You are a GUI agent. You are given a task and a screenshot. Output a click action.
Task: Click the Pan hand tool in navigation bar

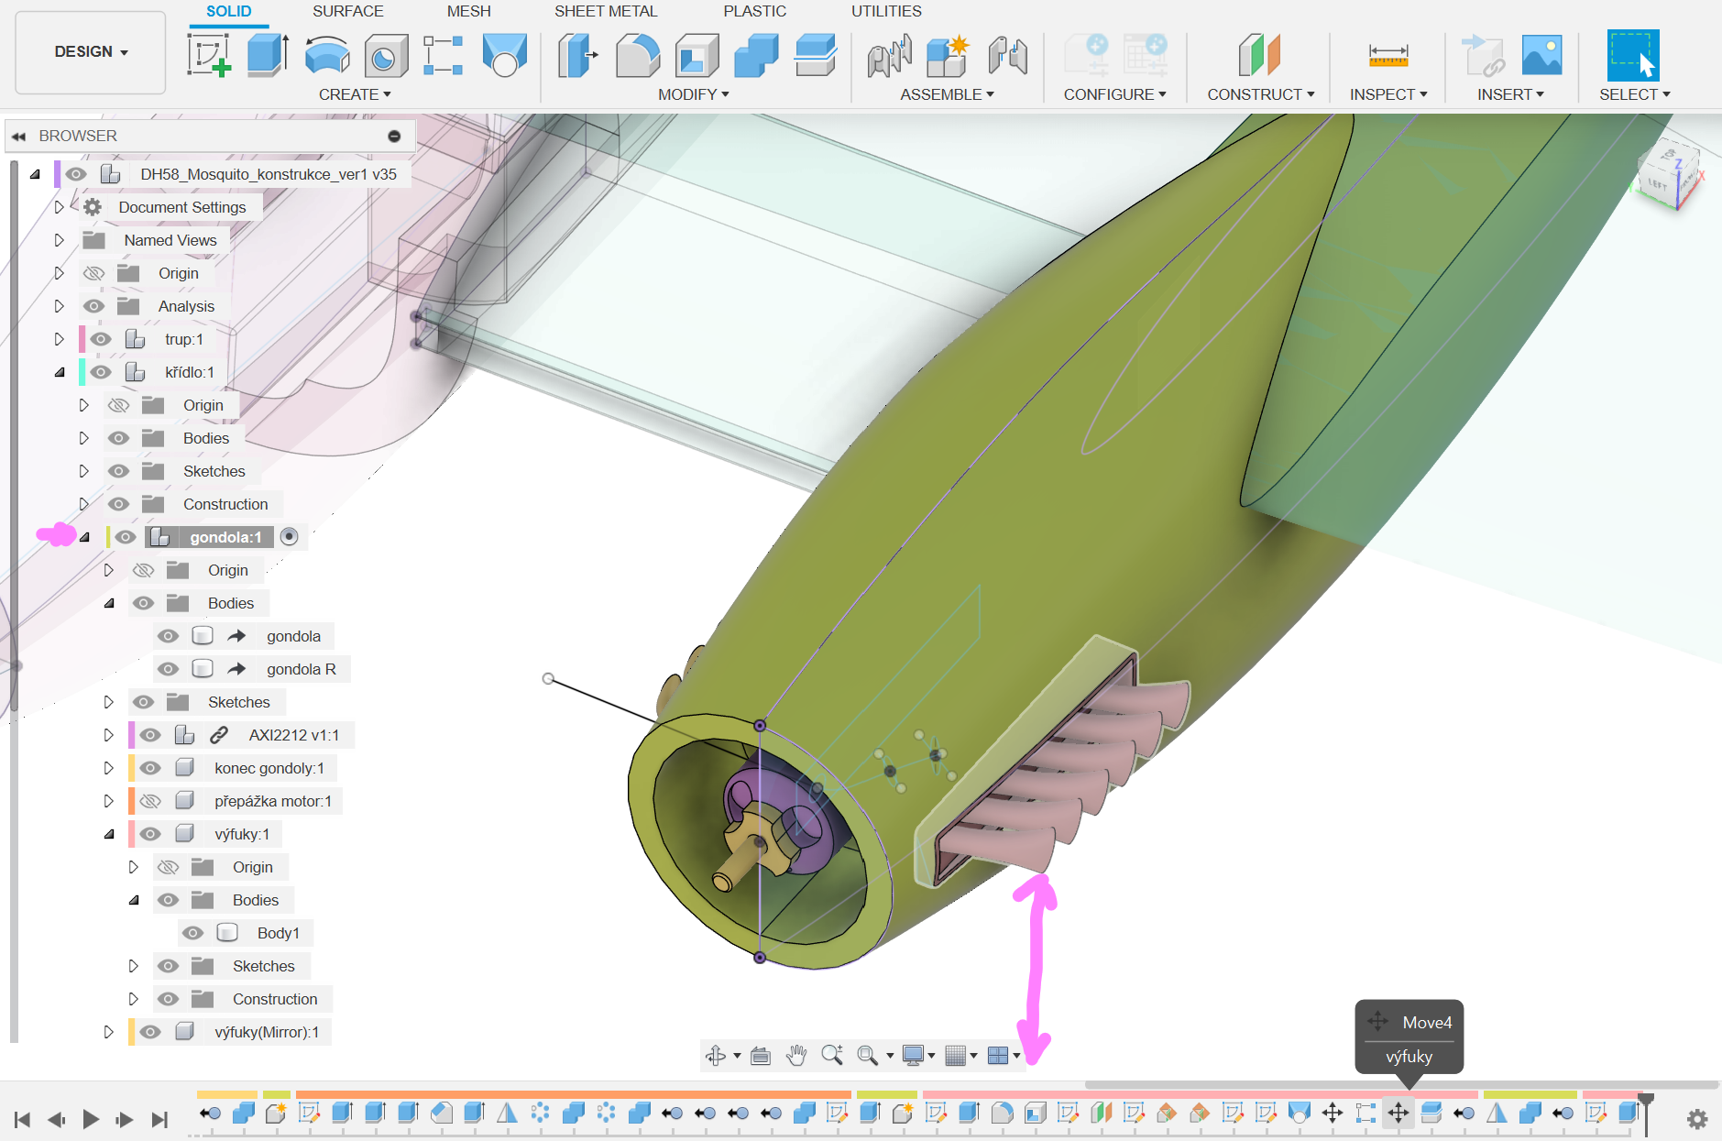[x=796, y=1056]
